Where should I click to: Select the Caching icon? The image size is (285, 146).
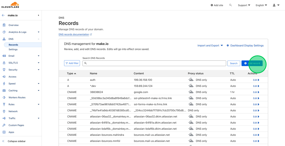(4, 90)
